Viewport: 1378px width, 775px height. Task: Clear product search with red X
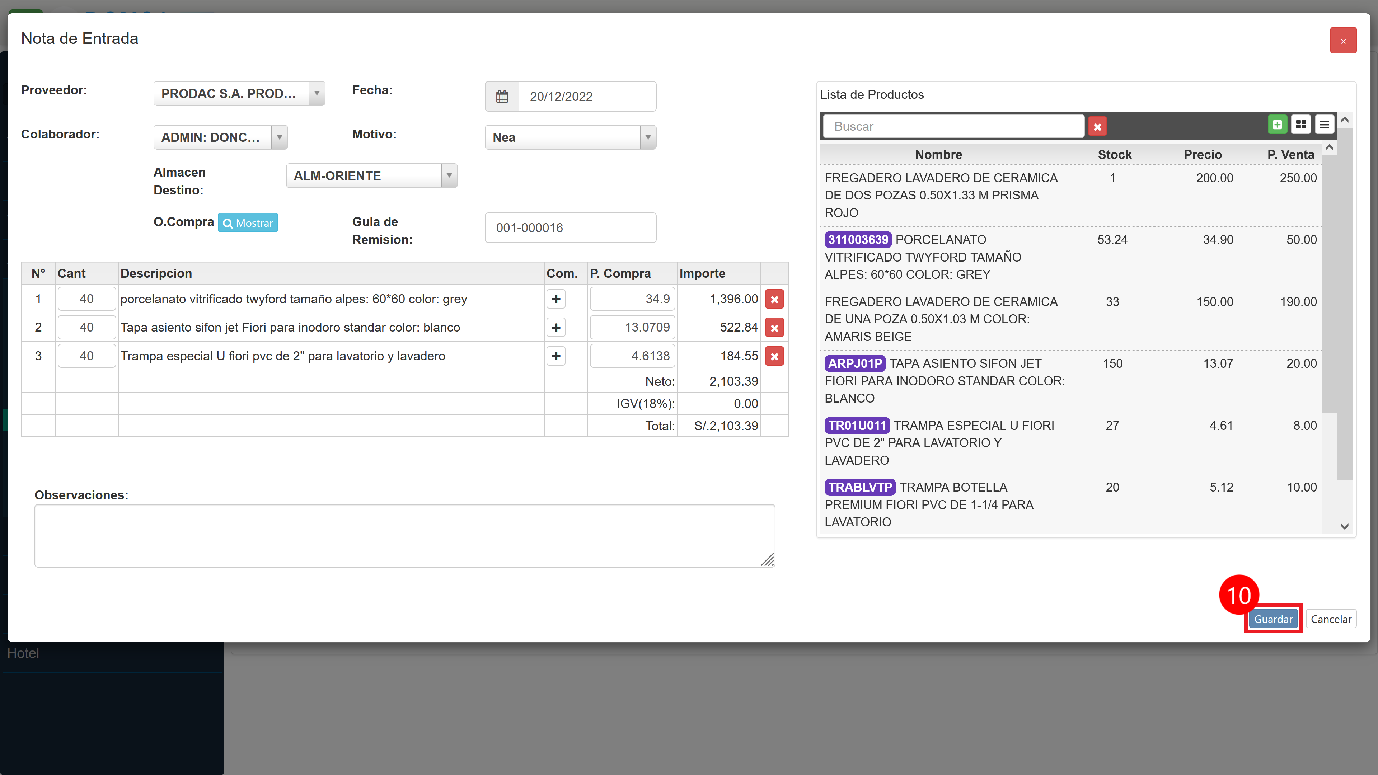(x=1097, y=127)
